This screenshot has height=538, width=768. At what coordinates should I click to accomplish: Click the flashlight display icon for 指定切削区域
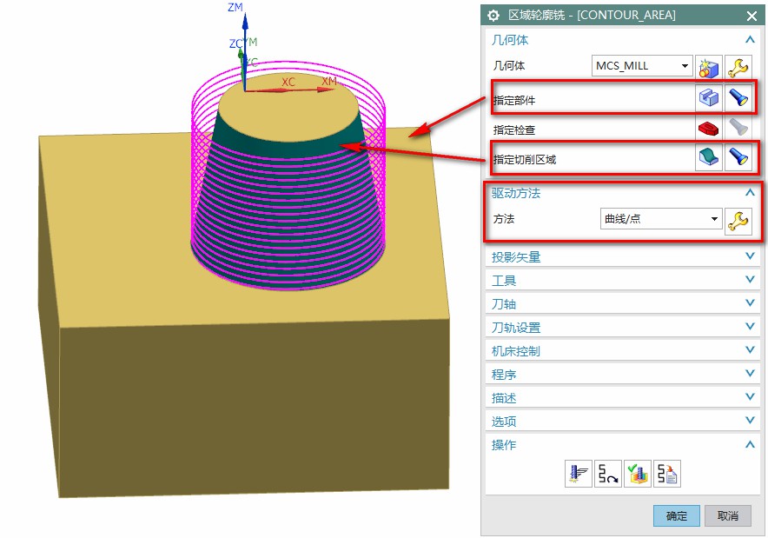pyautogui.click(x=738, y=157)
